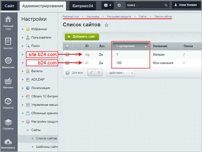Click the search magnifier icon
Screen dimensions: 202x152
(166, 5)
